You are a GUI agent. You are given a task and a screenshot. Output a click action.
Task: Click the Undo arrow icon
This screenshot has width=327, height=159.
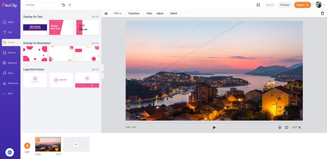pos(63,5)
